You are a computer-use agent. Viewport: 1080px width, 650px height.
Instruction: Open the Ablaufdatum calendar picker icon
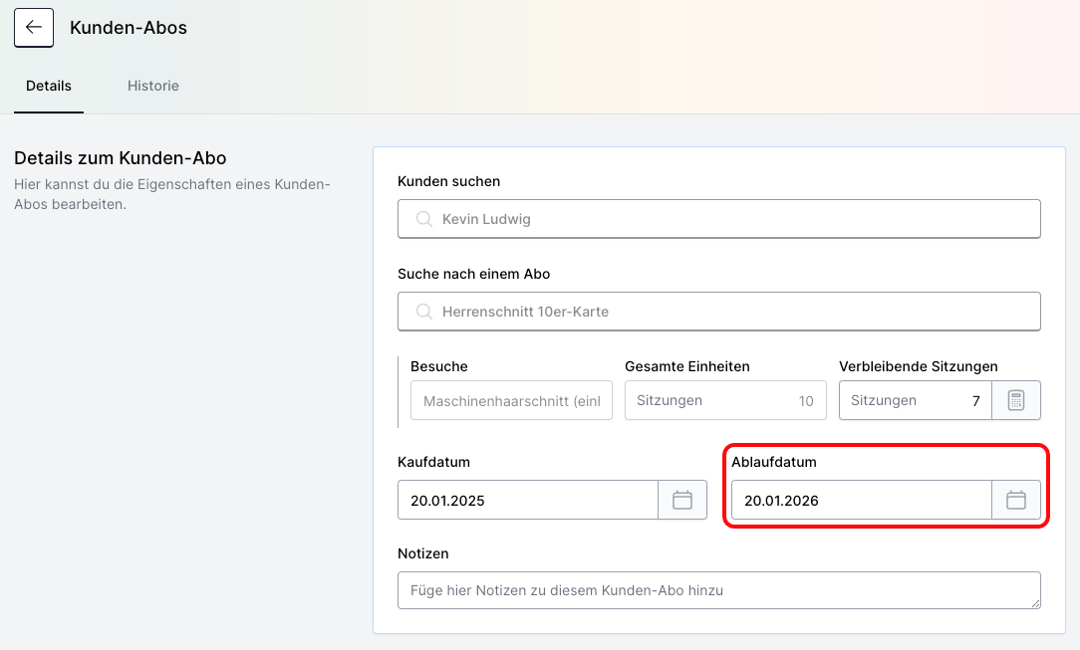[1016, 500]
